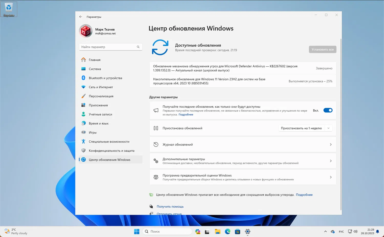
Task: Open the Система settings section
Action: [x=111, y=69]
